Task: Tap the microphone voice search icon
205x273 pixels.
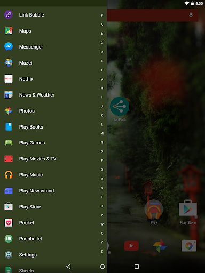Action: pos(191,15)
